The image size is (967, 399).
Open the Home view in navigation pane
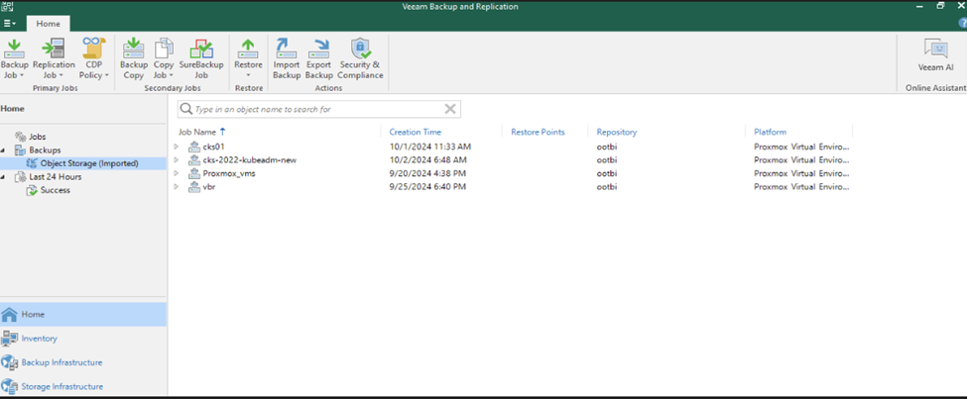coord(83,314)
